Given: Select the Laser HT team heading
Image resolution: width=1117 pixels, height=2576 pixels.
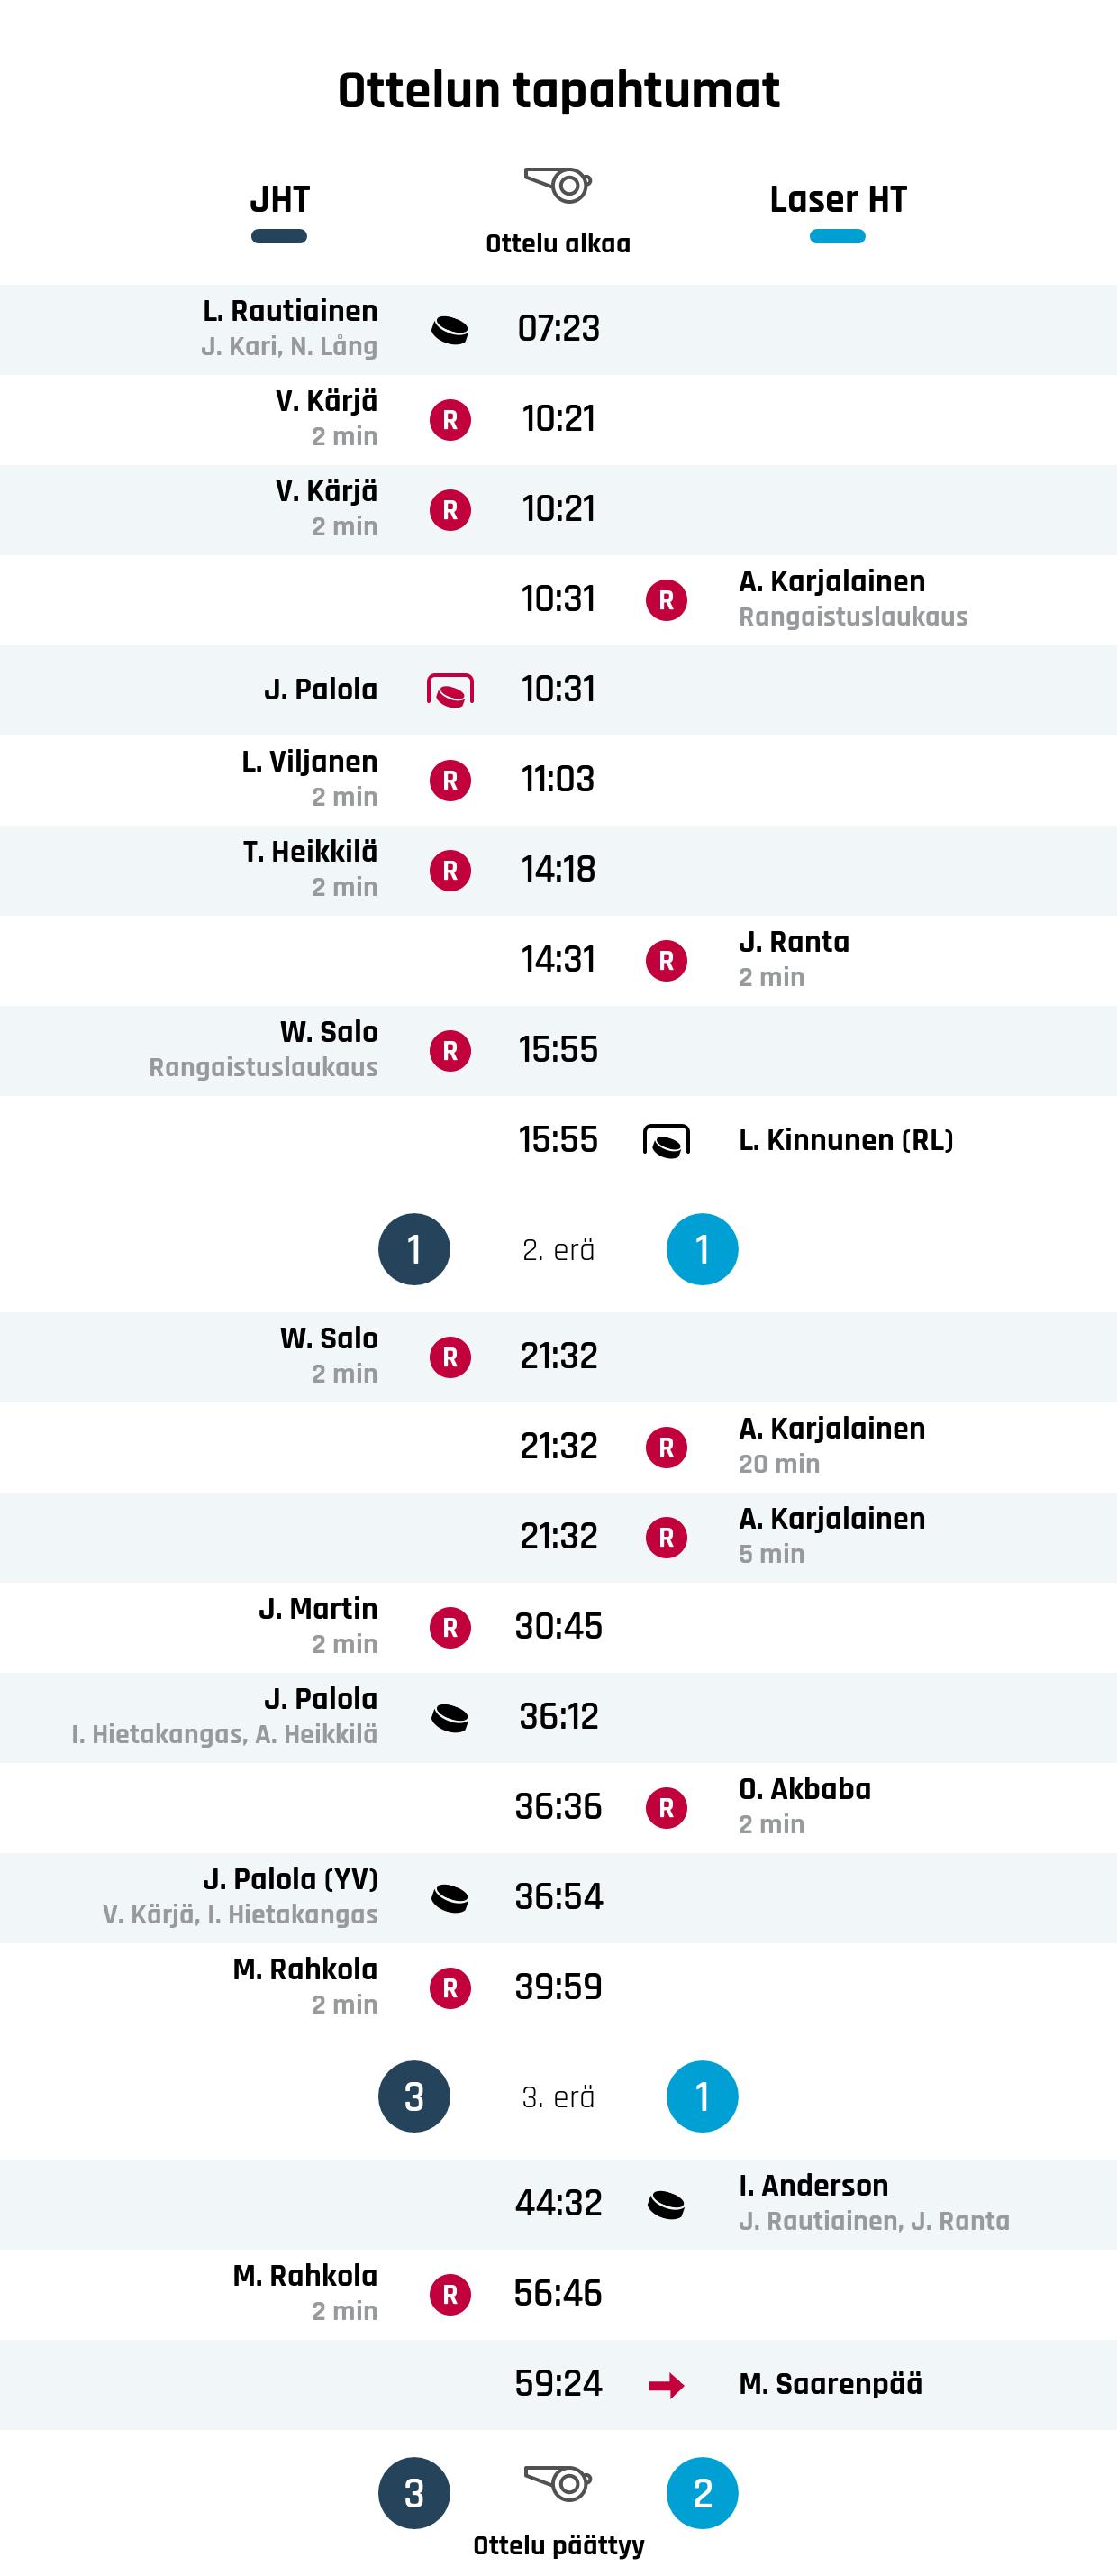Looking at the screenshot, I should 837,199.
